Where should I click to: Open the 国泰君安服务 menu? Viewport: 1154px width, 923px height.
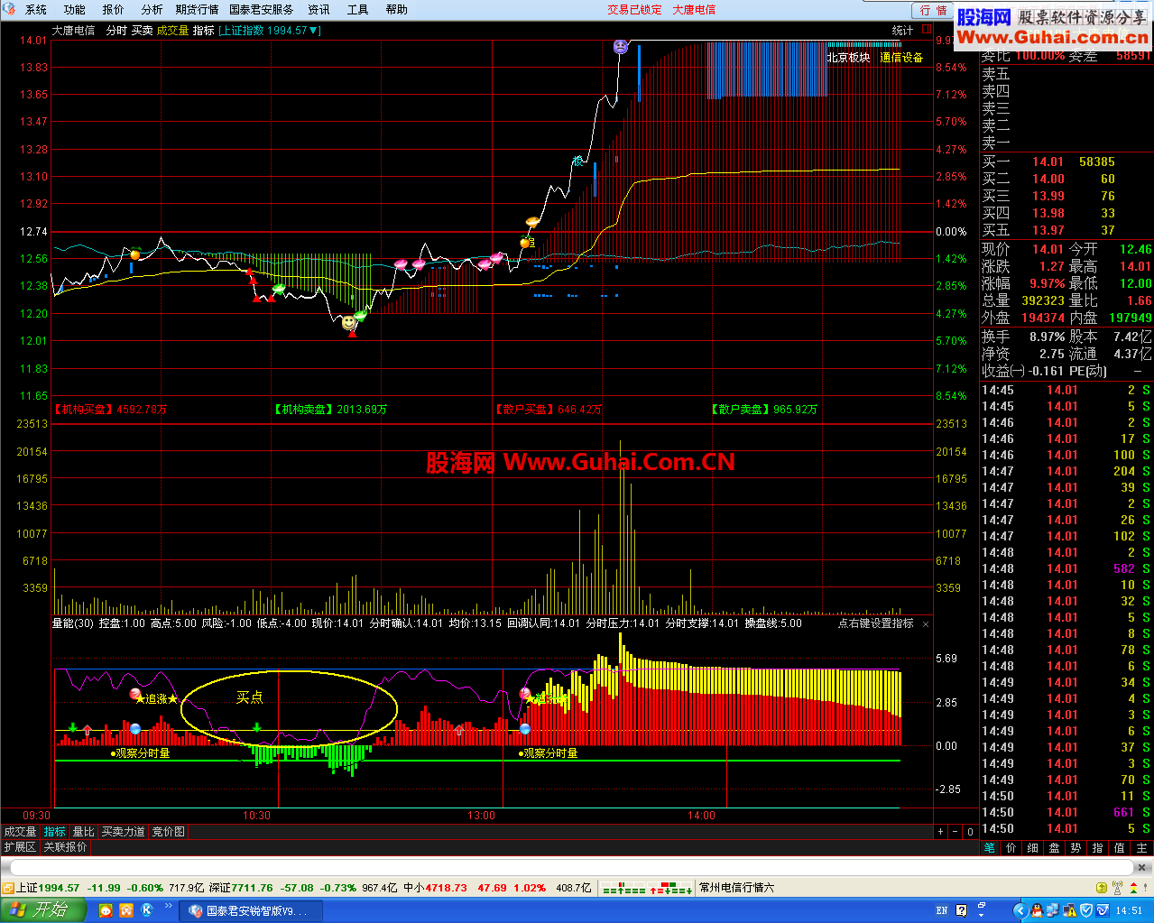coord(262,10)
